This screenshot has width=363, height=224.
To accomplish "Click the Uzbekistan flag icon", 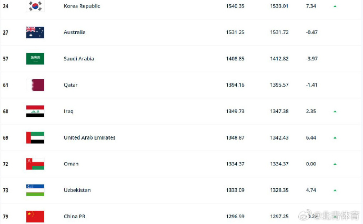I will 35,190.
